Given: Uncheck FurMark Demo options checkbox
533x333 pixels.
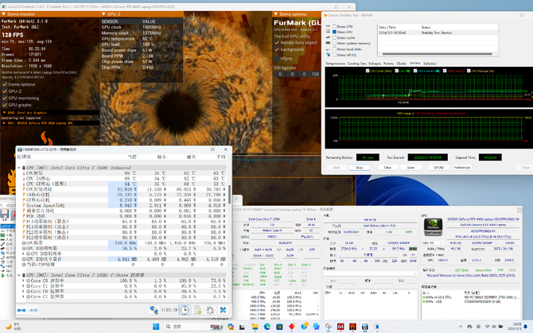Looking at the screenshot, I should click(5, 84).
